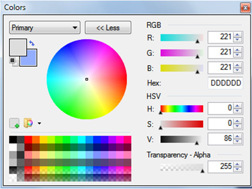Click the Saturation slider bar
Screen dimensions: 252x189
click(181, 124)
